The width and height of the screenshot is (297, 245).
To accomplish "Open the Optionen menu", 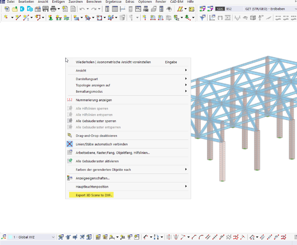I will (145, 2).
